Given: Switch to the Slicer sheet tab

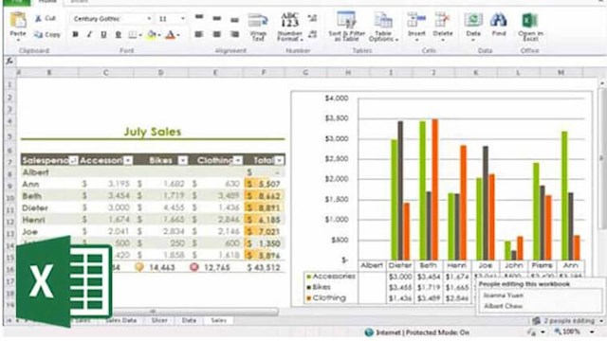Looking at the screenshot, I should pos(159,320).
